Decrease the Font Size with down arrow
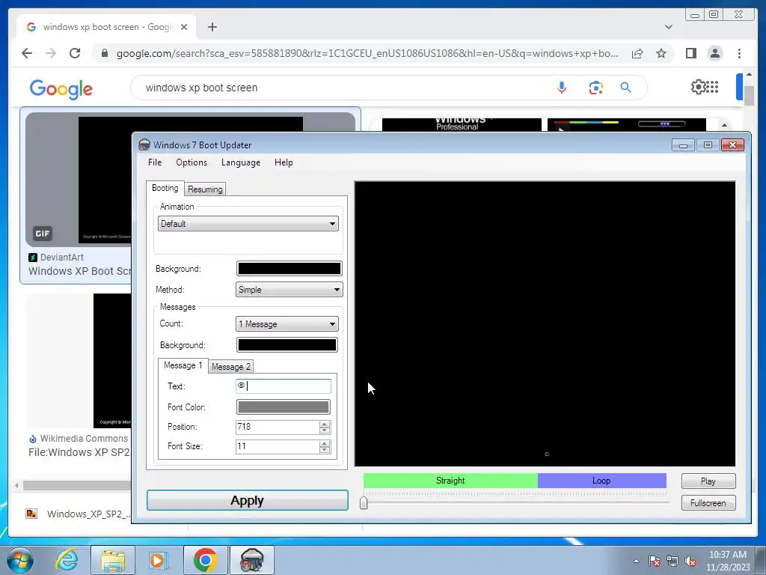This screenshot has height=575, width=766. (325, 450)
